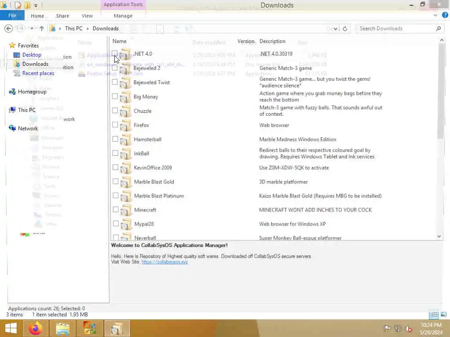Open the Windows Start button
The image size is (450, 337).
11,328
